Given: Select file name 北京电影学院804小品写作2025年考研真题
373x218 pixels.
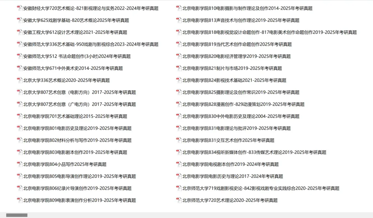Looking at the screenshot, I should click(65, 164).
